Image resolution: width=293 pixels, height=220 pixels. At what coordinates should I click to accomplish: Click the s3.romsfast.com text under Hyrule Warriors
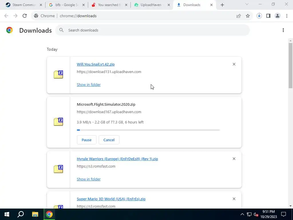(96, 166)
